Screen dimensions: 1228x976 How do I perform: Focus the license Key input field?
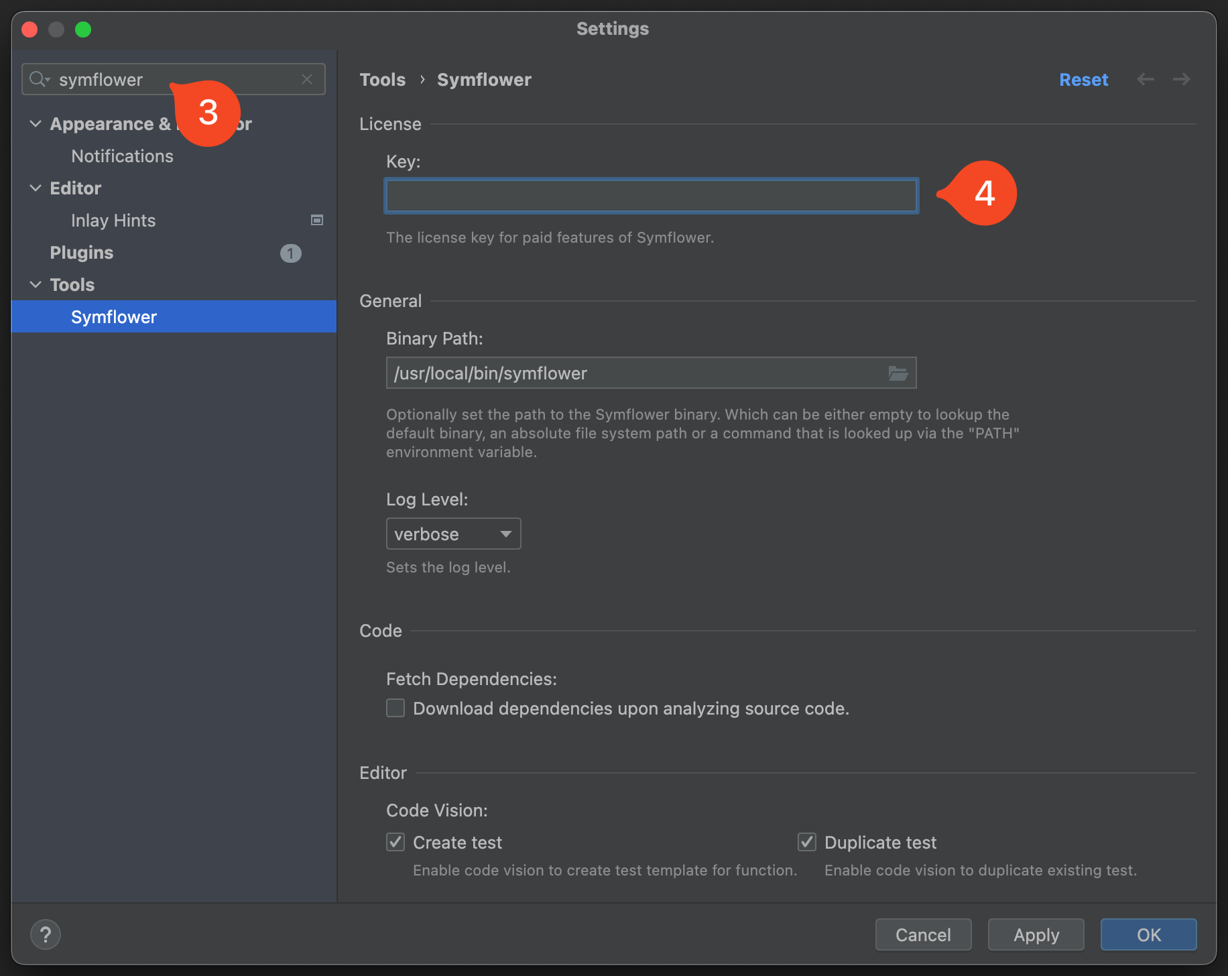pos(652,196)
